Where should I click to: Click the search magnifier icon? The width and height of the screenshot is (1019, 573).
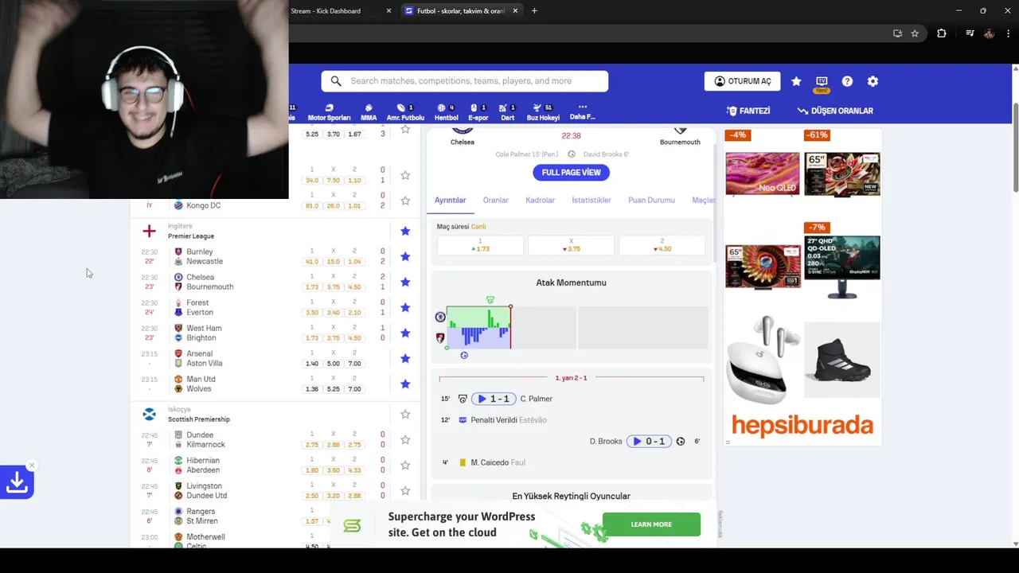(x=336, y=81)
